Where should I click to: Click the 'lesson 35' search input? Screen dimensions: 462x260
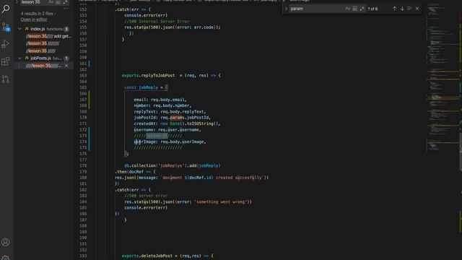tap(34, 2)
